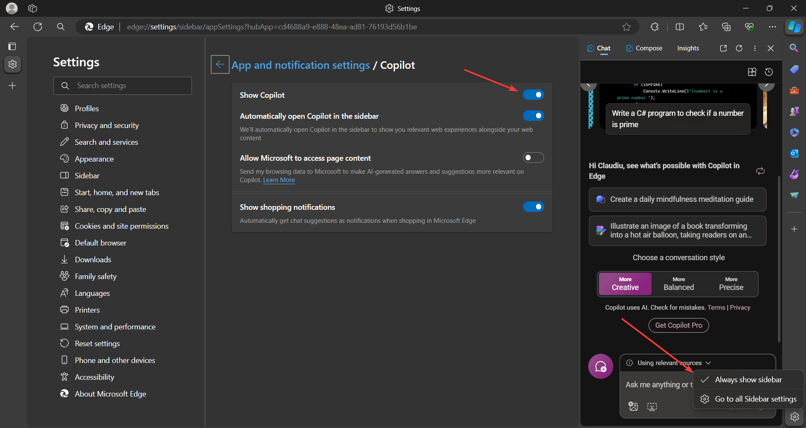Open Outlook icon in sidebar
Image resolution: width=806 pixels, height=428 pixels.
pyautogui.click(x=794, y=153)
